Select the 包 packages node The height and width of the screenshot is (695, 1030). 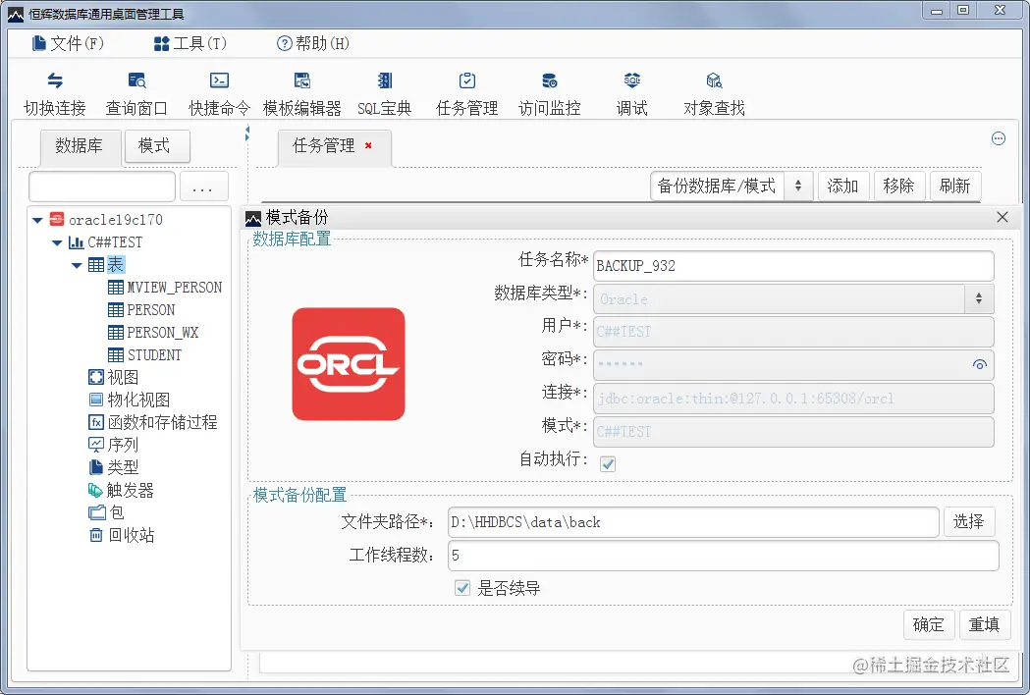click(106, 512)
